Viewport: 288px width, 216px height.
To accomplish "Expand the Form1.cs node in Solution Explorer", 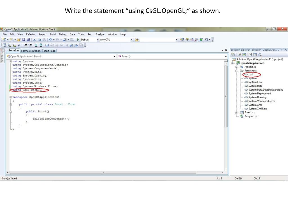I will (237, 112).
